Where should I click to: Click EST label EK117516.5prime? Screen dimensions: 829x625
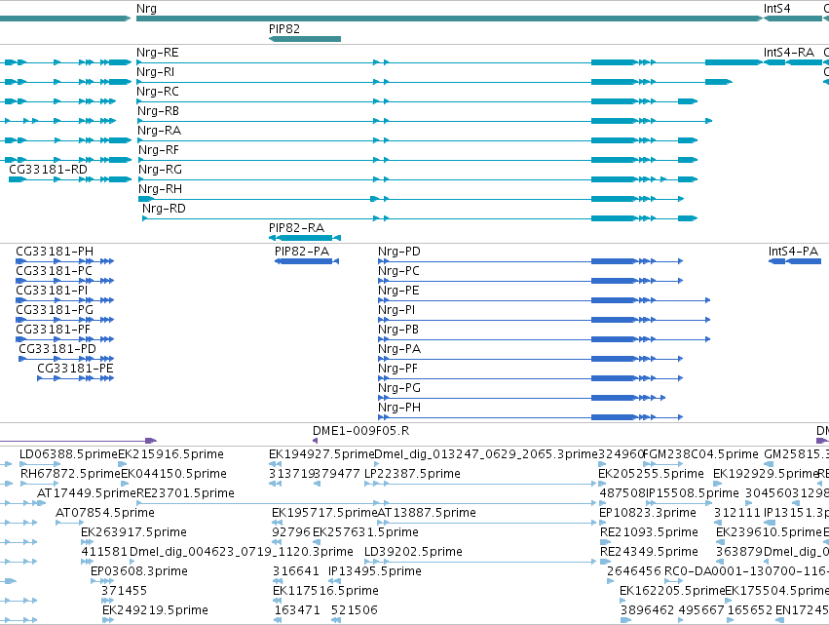(325, 591)
